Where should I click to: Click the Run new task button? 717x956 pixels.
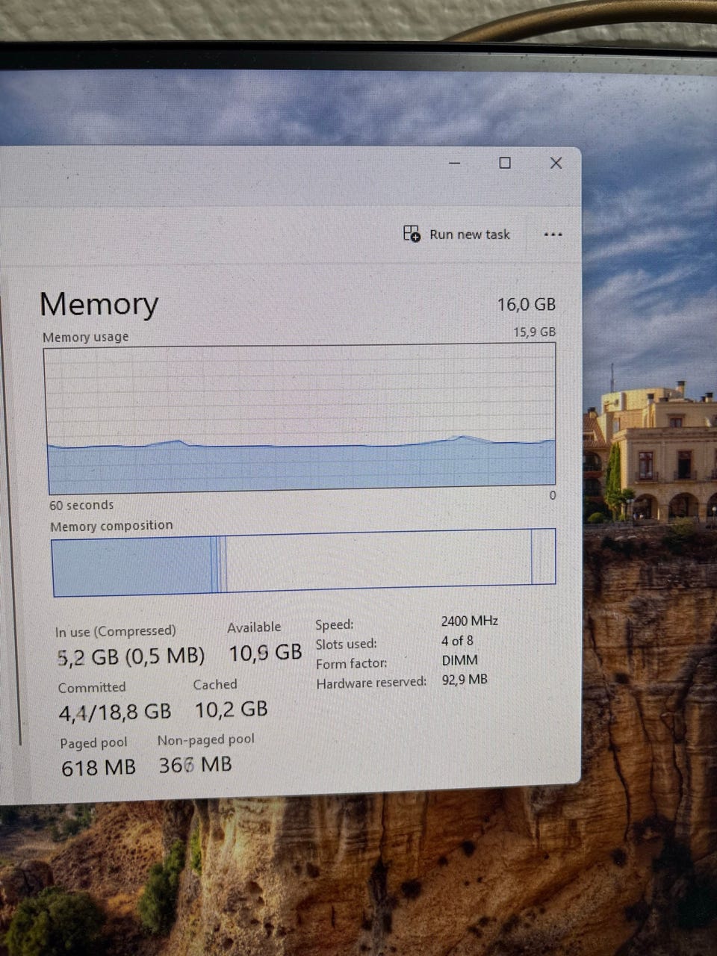tap(456, 235)
